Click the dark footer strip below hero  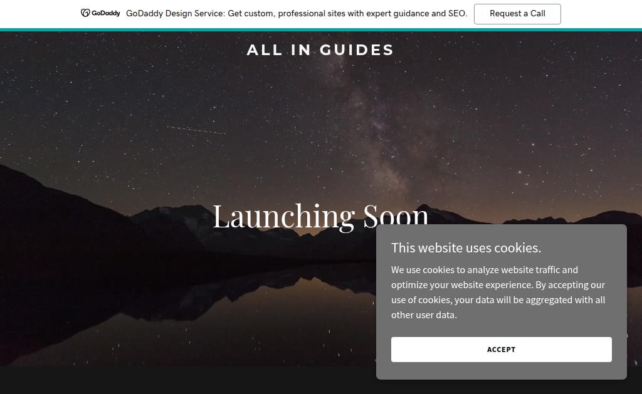click(x=188, y=380)
